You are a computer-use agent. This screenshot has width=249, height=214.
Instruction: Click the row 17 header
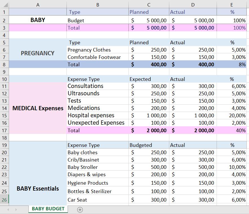click(x=5, y=131)
